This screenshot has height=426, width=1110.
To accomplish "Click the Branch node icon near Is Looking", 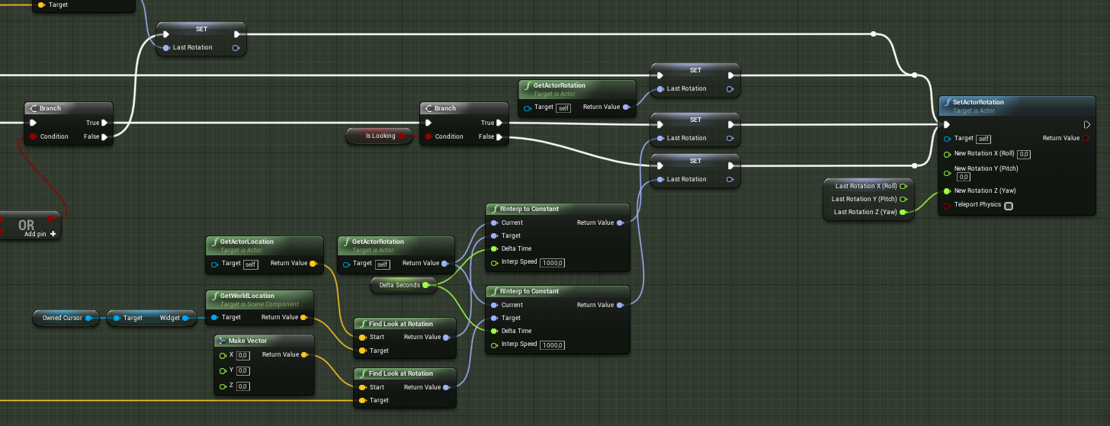I will pyautogui.click(x=428, y=108).
